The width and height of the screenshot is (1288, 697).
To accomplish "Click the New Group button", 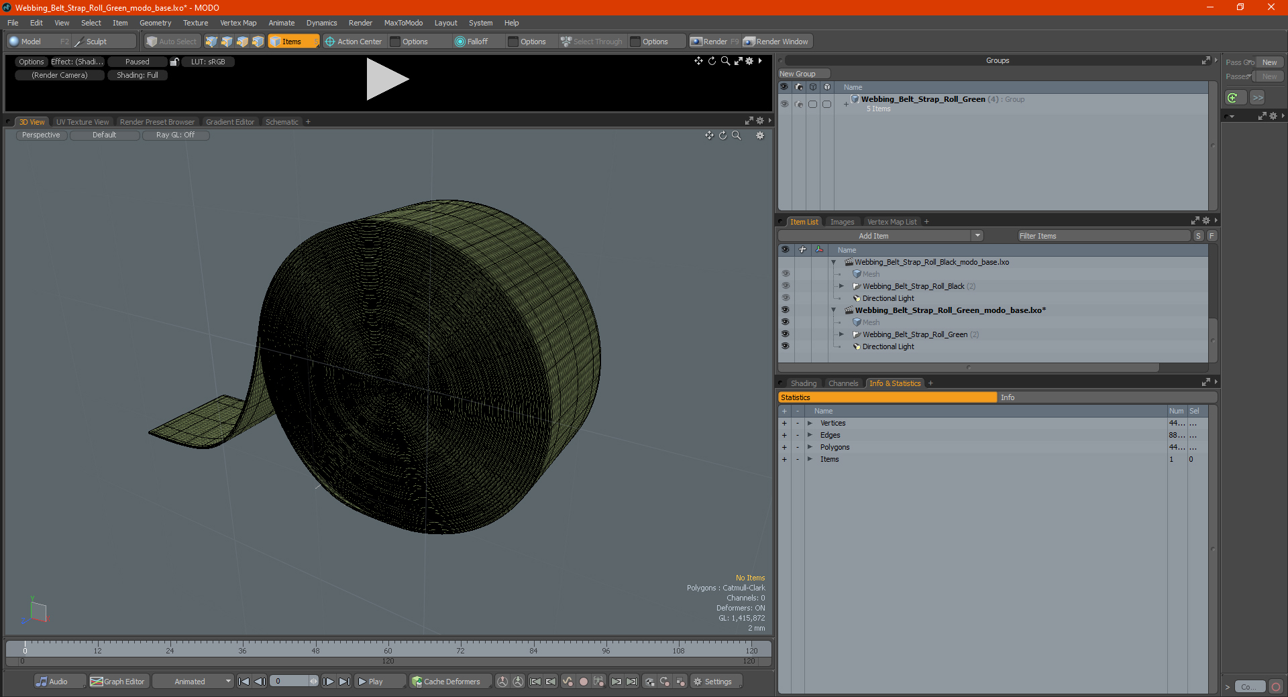I will tap(804, 74).
